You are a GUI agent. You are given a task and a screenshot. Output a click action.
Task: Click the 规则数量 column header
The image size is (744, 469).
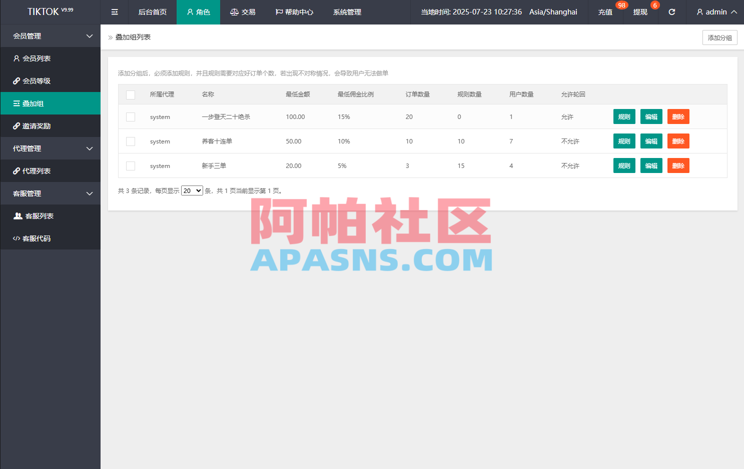[470, 94]
